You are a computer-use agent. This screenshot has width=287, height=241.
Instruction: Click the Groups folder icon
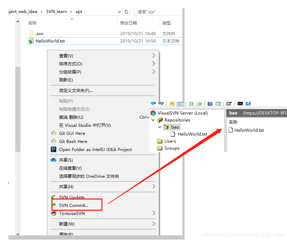tap(160, 148)
